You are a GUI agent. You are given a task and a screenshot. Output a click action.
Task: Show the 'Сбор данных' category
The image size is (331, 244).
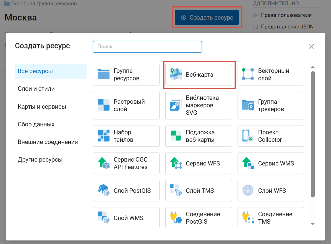36,124
